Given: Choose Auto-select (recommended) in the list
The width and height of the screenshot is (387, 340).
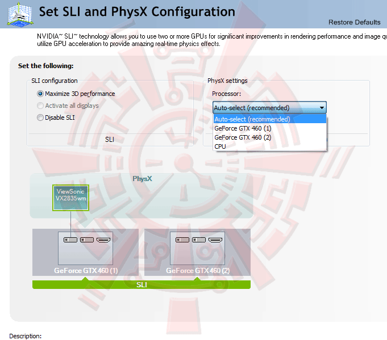Looking at the screenshot, I should click(269, 119).
